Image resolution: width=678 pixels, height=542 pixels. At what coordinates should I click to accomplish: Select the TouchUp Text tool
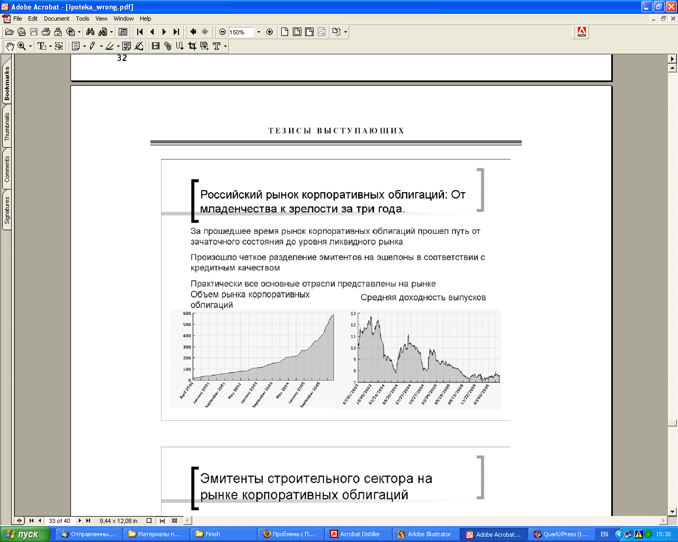(217, 46)
